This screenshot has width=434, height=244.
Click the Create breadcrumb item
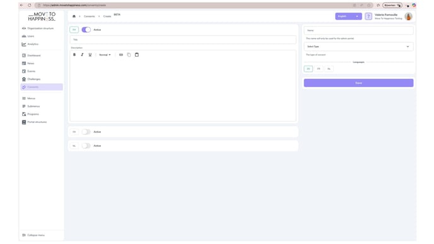click(107, 16)
